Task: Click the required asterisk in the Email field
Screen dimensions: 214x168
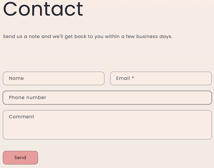Action: [x=133, y=78]
